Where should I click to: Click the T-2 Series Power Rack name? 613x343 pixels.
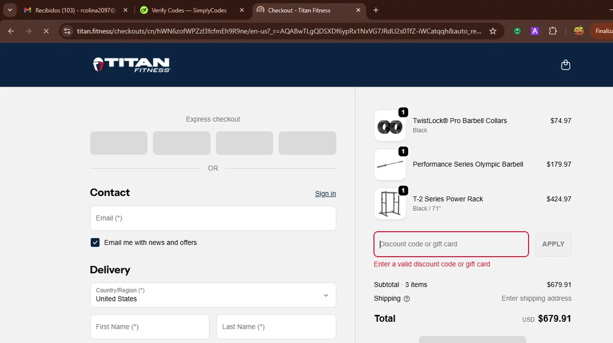(x=448, y=199)
